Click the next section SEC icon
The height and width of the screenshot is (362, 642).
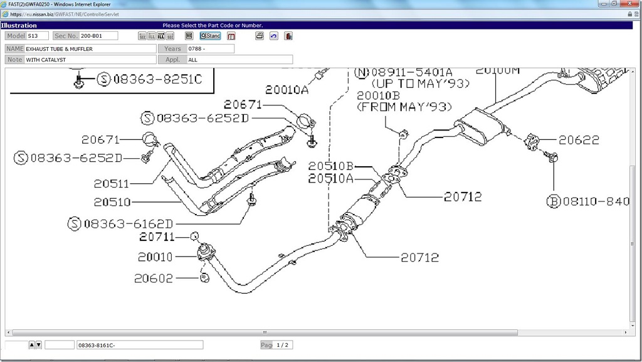point(170,36)
